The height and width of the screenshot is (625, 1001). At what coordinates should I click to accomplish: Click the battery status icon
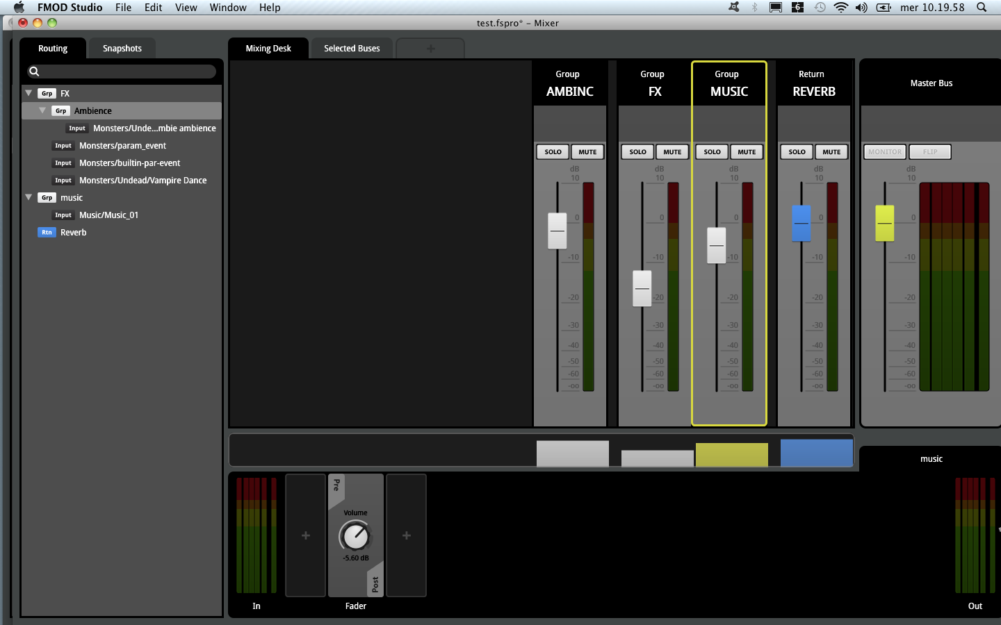tap(884, 8)
